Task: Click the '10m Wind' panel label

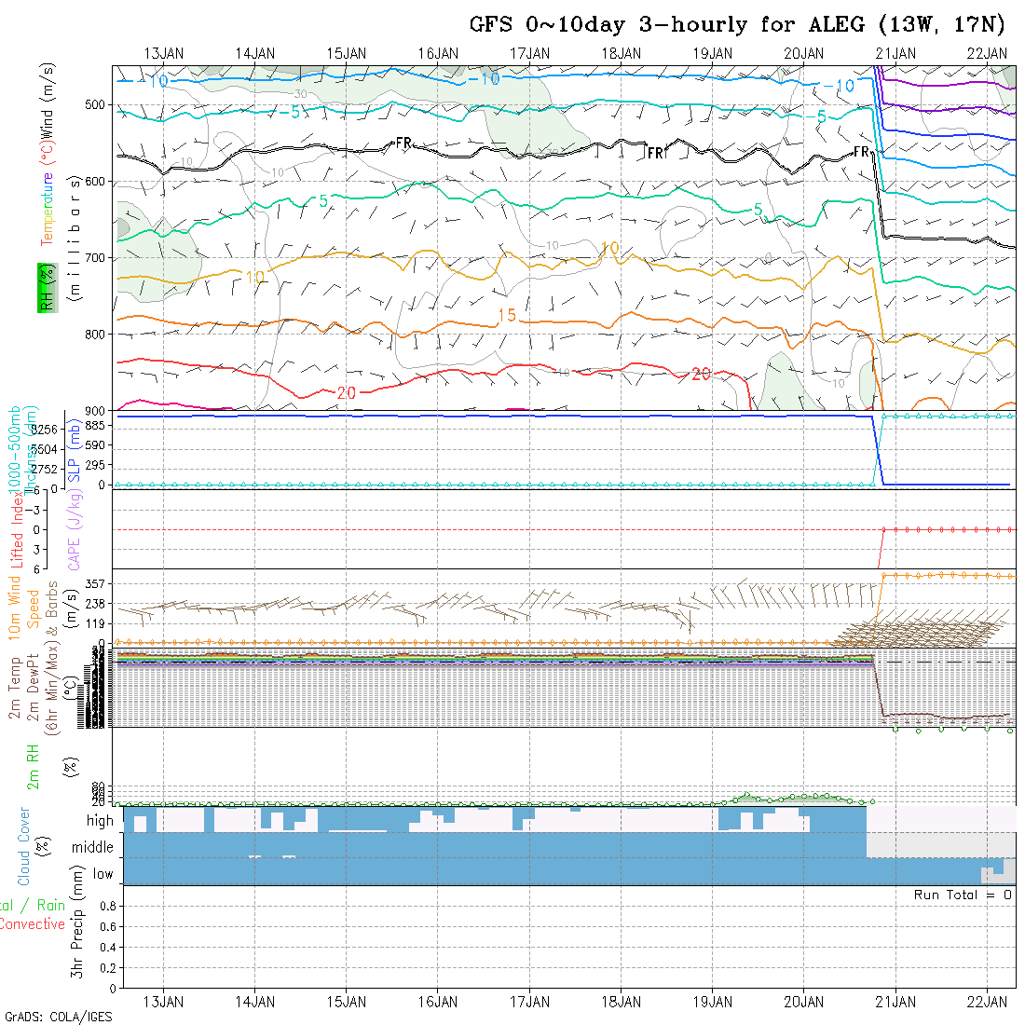Action: [15, 602]
